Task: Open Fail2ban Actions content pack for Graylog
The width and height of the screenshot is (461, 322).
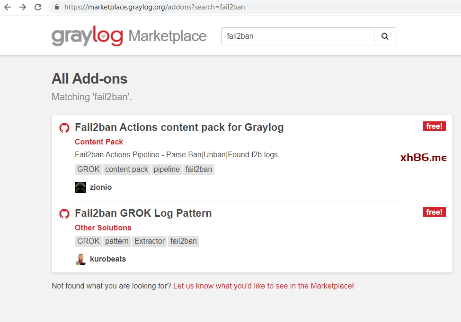Action: coord(179,127)
